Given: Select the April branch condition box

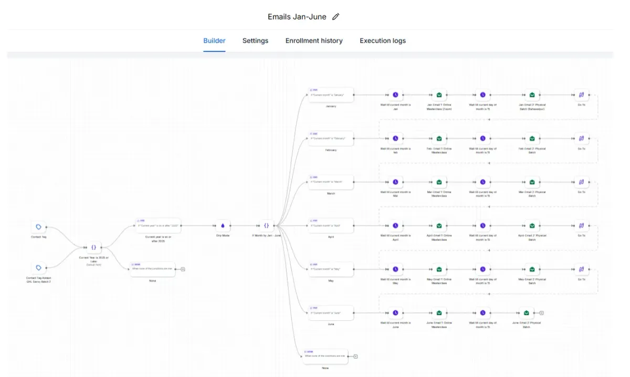Looking at the screenshot, I should click(x=331, y=226).
